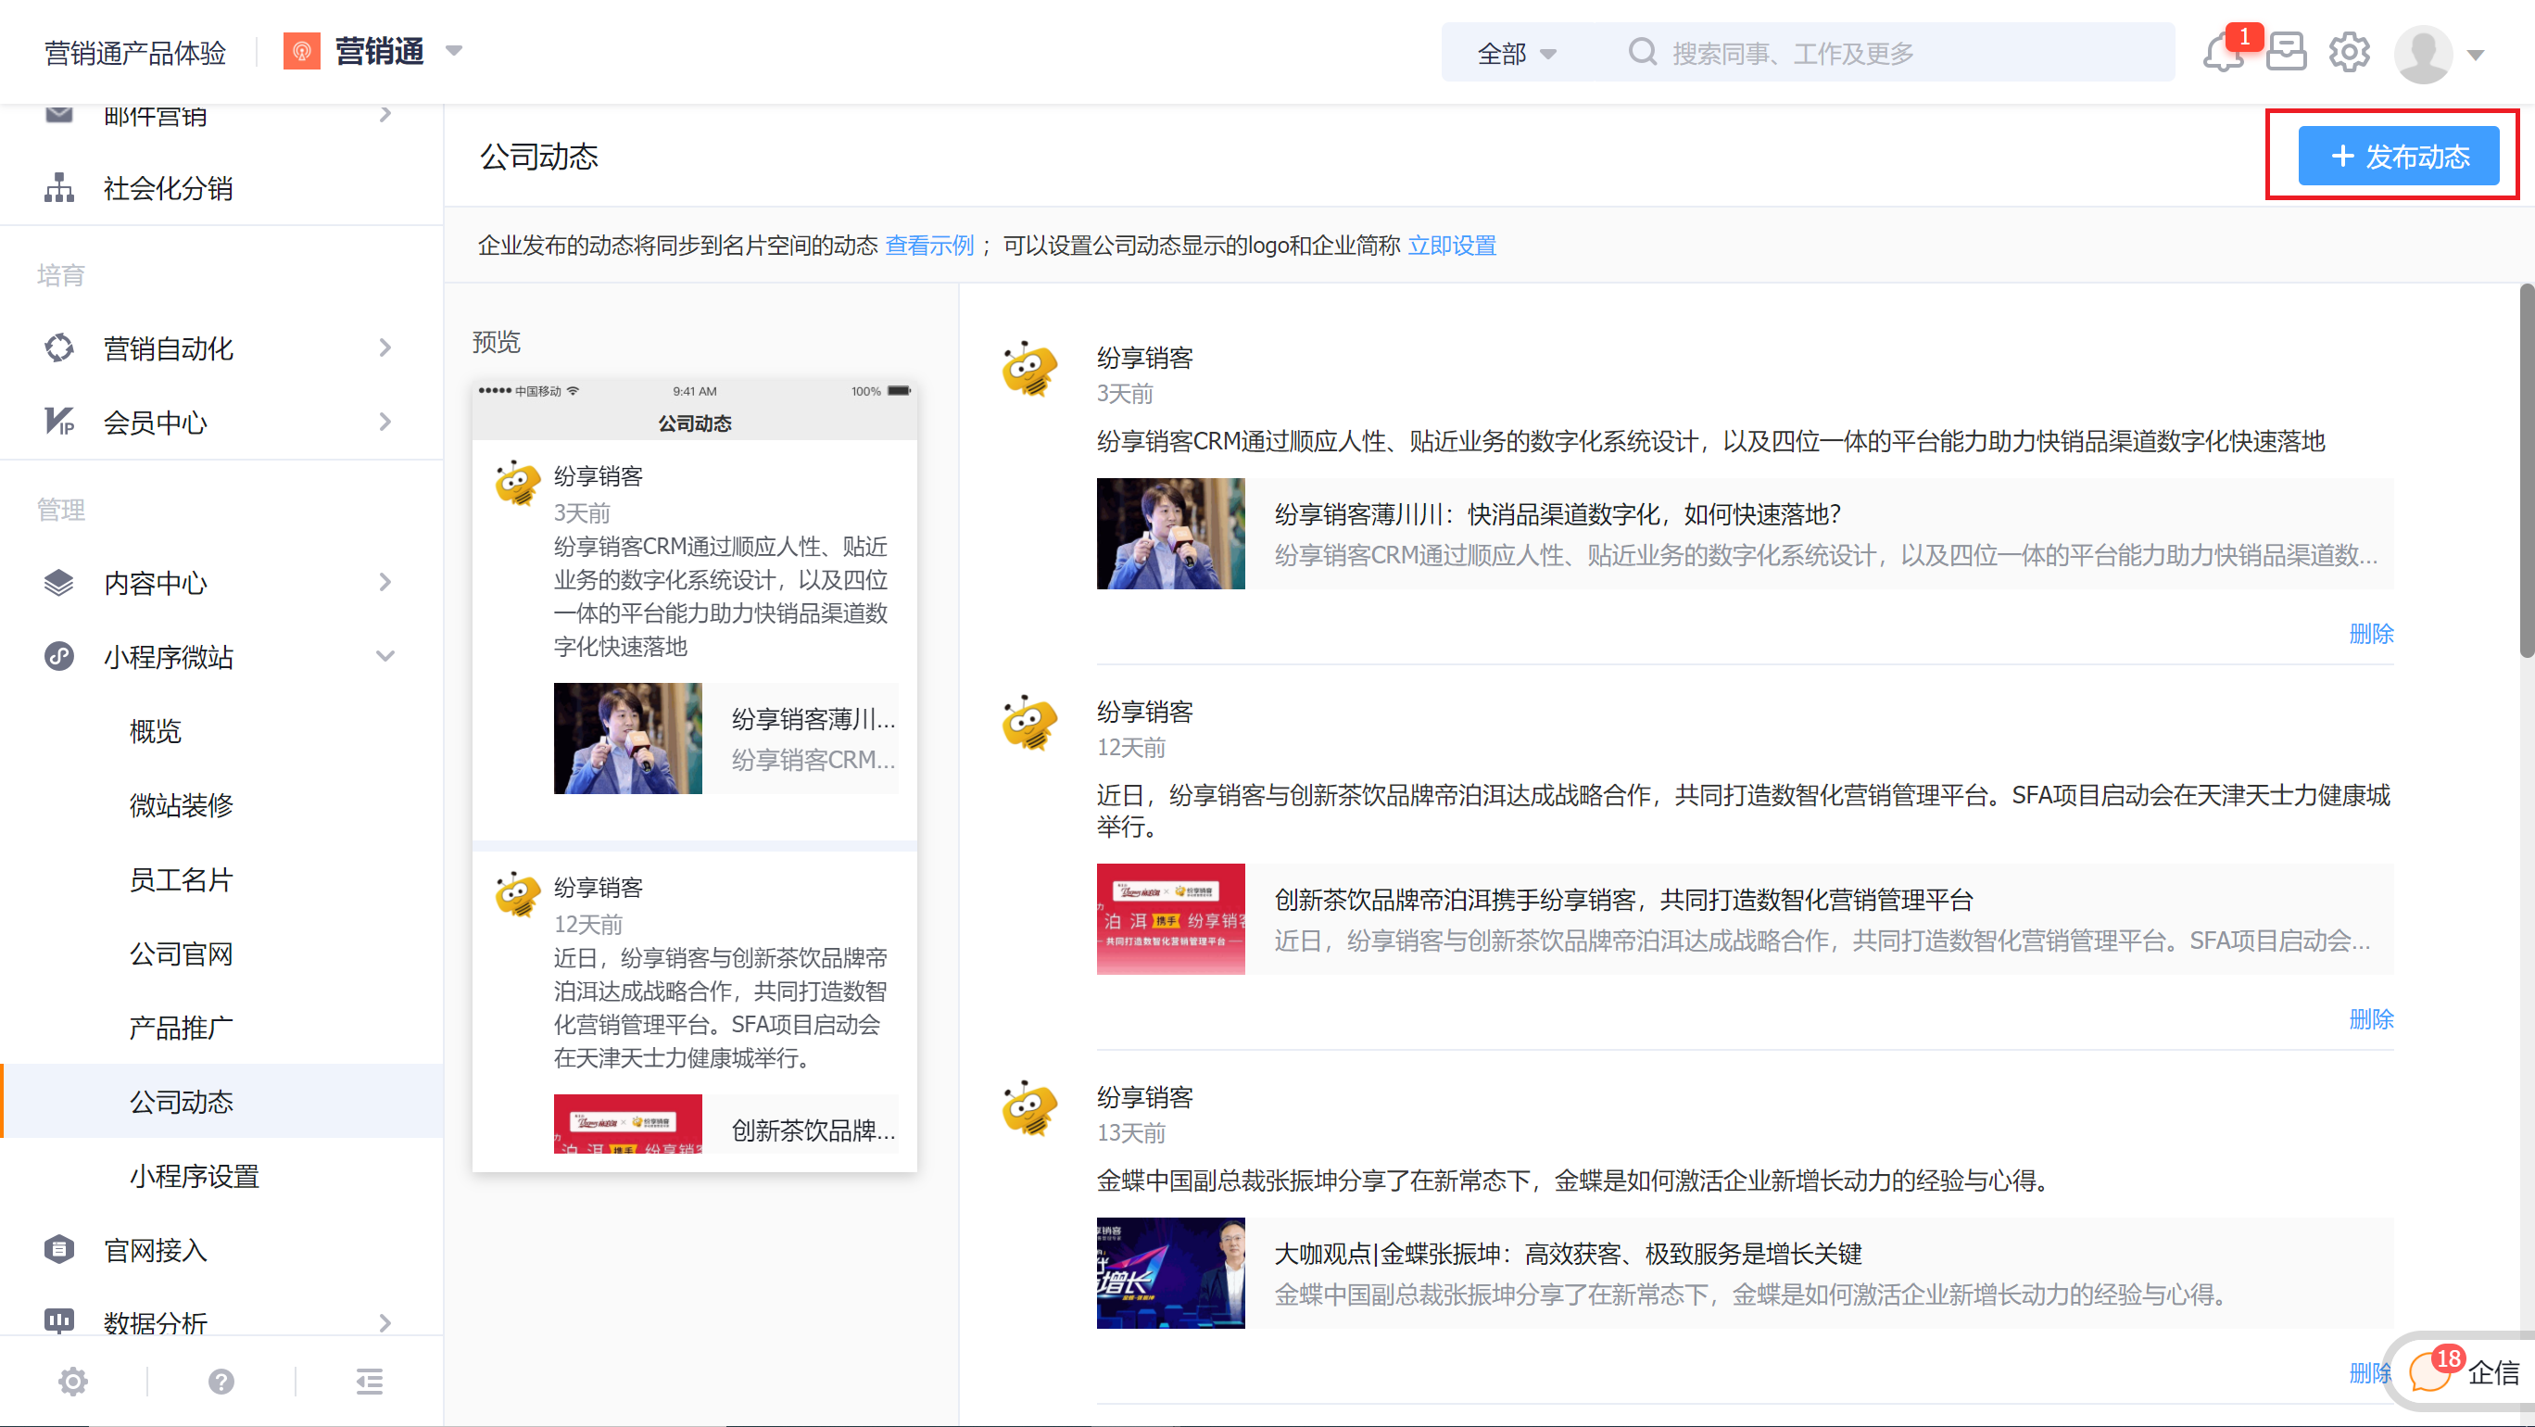Expand the 邮件营销 menu chevron
This screenshot has height=1427, width=2535.
coord(385,114)
